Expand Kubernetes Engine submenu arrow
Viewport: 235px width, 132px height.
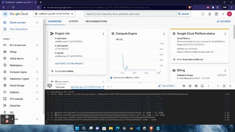point(37,79)
